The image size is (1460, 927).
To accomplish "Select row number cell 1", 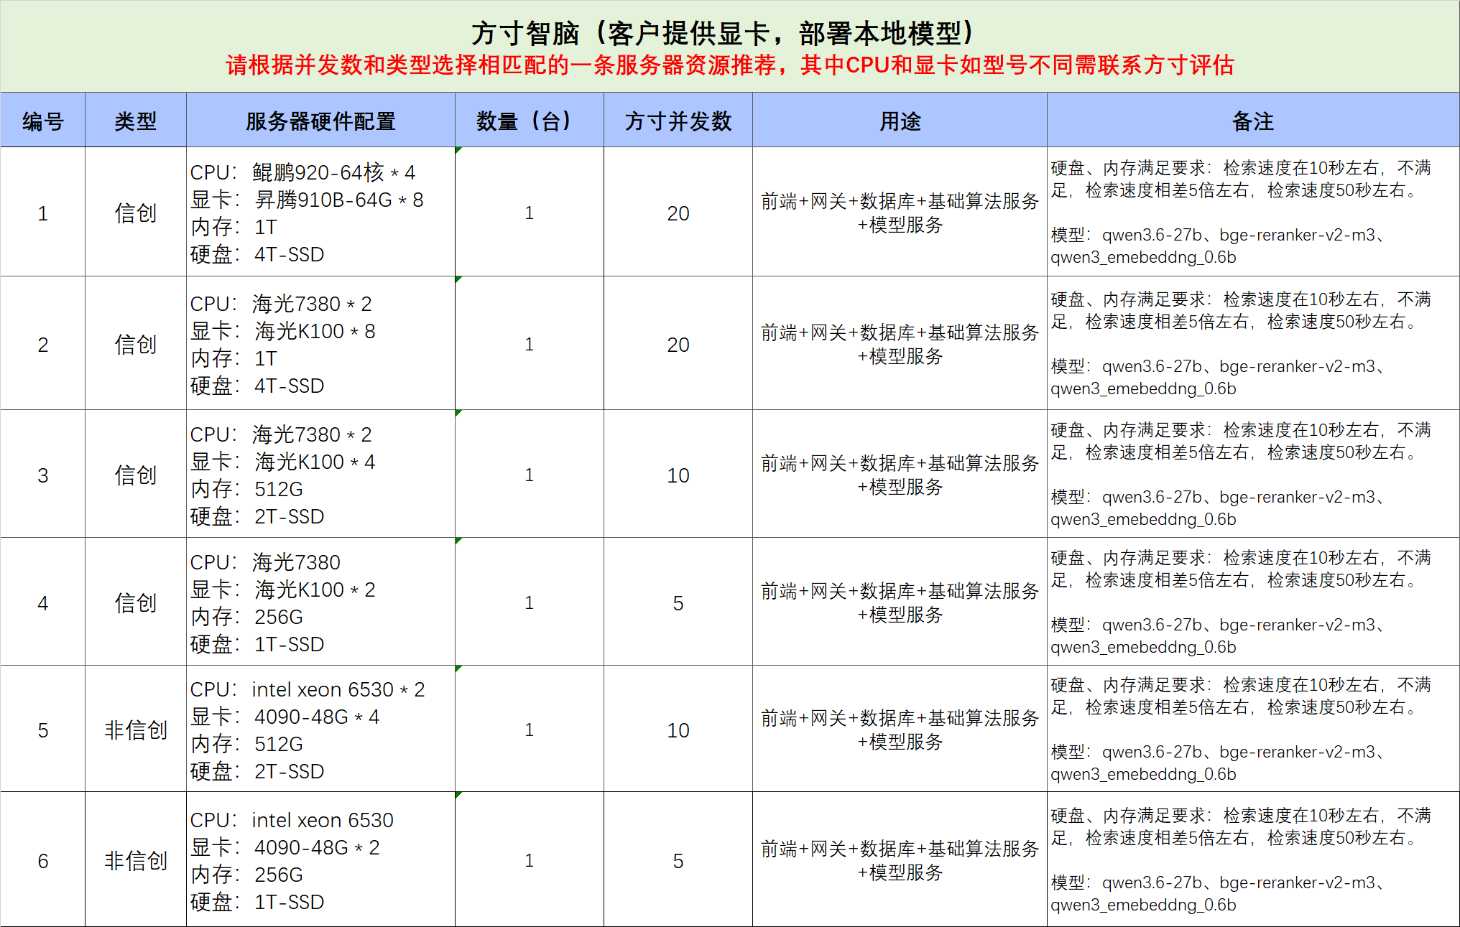I will tap(42, 213).
